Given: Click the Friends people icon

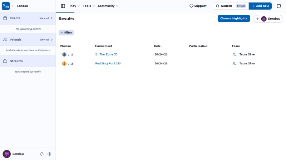Looking at the screenshot, I should point(5,39).
